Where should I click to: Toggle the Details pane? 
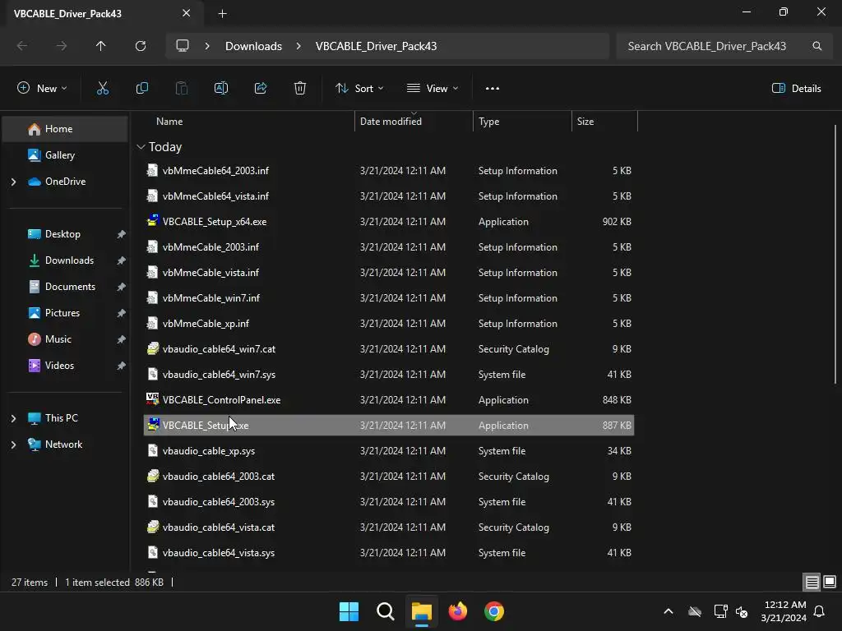tap(796, 89)
